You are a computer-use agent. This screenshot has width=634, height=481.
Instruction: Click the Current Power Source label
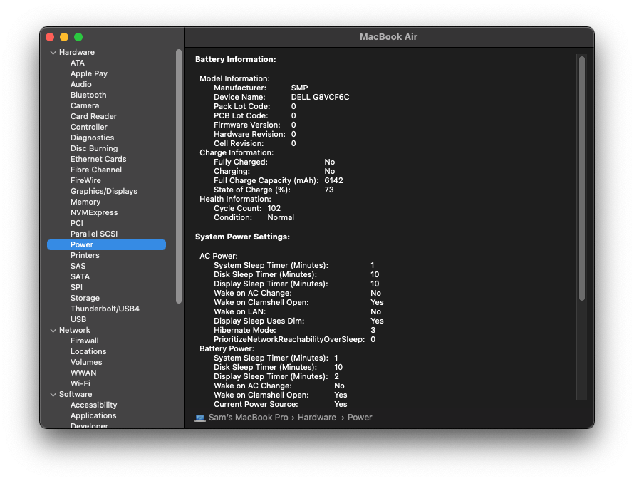[x=256, y=404]
